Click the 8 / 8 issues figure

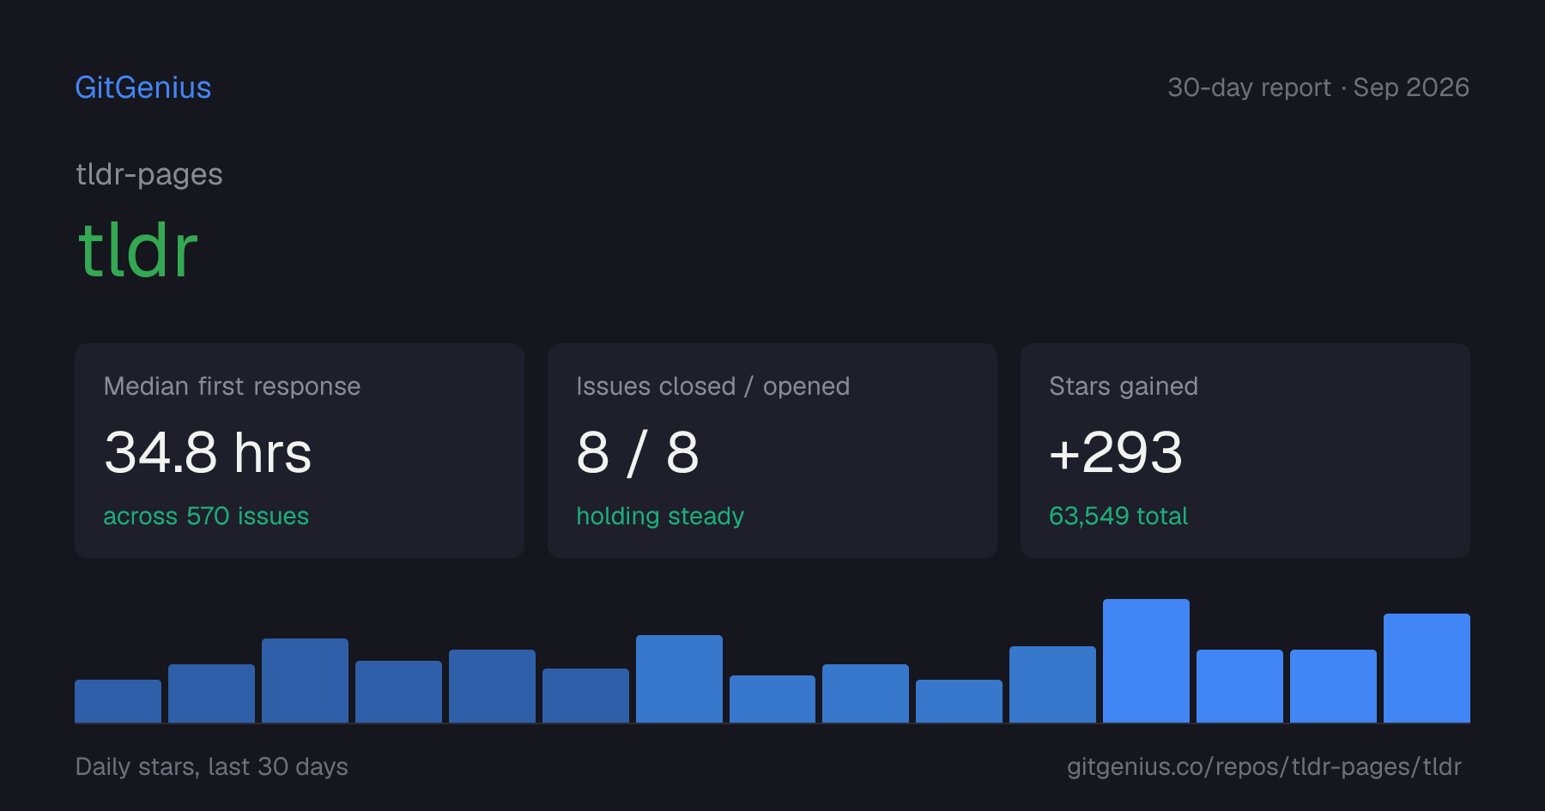(638, 452)
